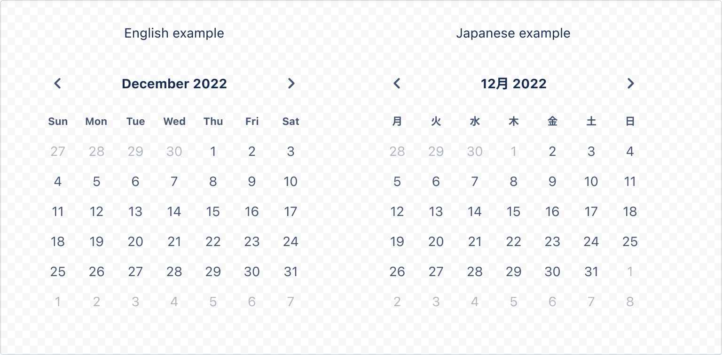This screenshot has height=355, width=722.
Task: Click the previous month chevron on English calendar
Action: [57, 84]
